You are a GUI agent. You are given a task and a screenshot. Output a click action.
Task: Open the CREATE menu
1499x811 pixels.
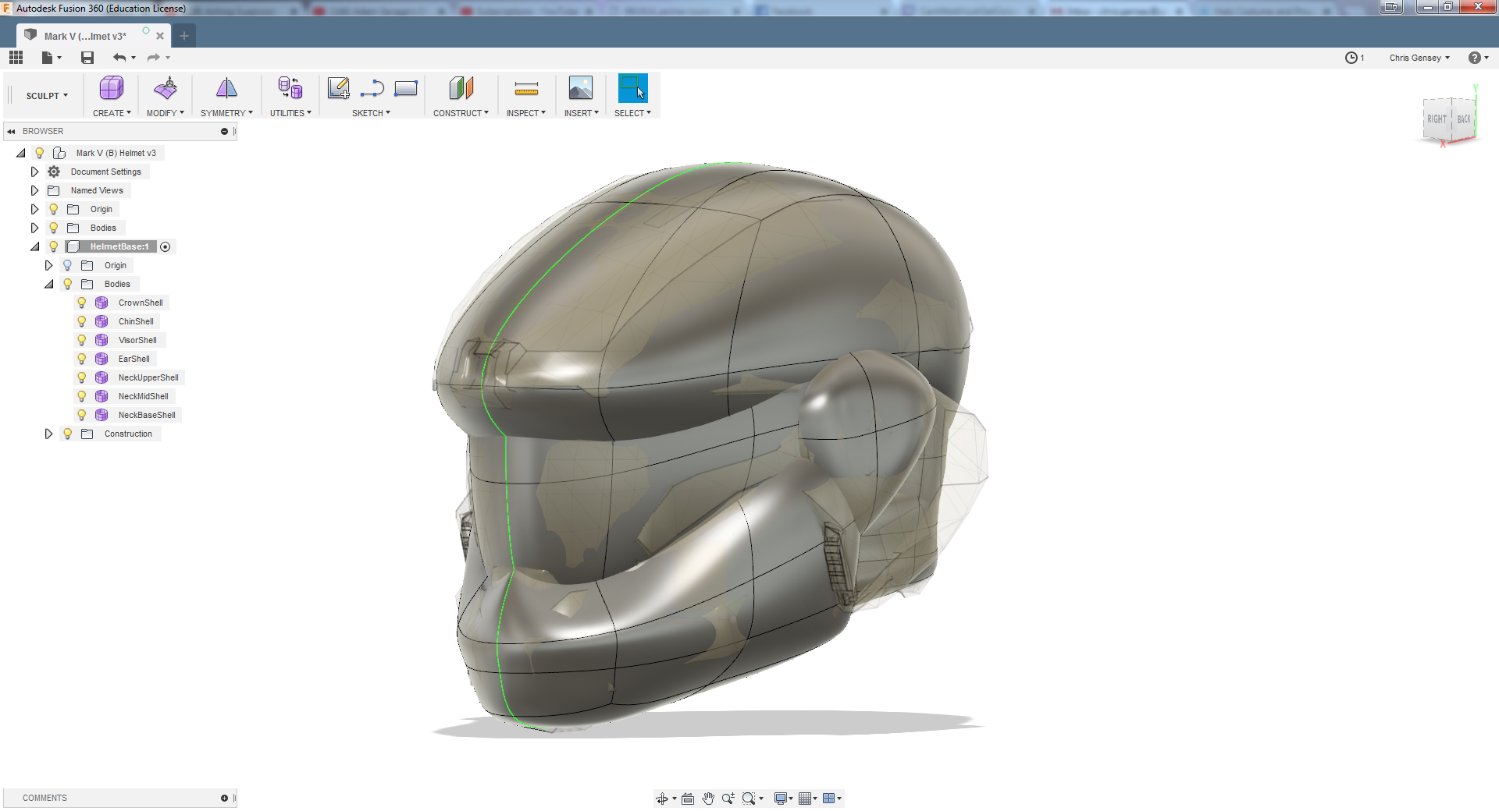(x=112, y=113)
